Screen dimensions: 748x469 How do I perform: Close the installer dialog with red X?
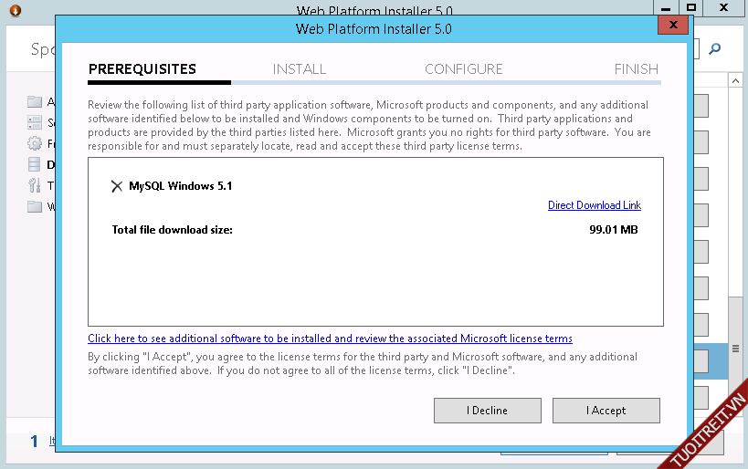[x=672, y=25]
